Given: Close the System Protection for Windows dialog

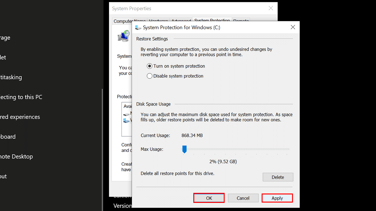Looking at the screenshot, I should (293, 27).
